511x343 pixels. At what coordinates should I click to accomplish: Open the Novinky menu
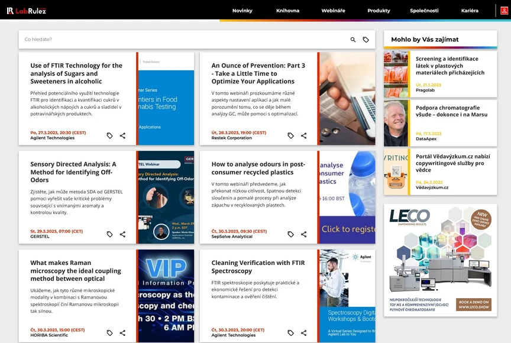(x=243, y=10)
